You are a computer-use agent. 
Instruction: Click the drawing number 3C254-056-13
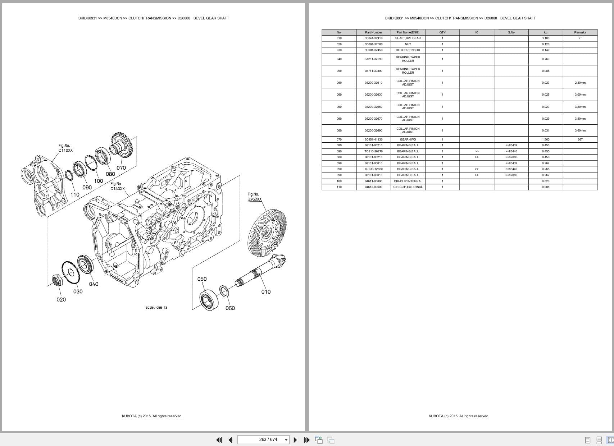point(156,308)
